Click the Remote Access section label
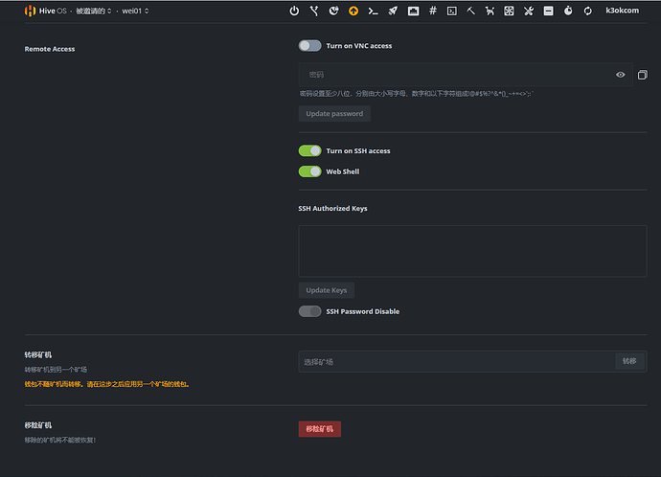Viewport: 661px width, 477px height. coord(50,49)
